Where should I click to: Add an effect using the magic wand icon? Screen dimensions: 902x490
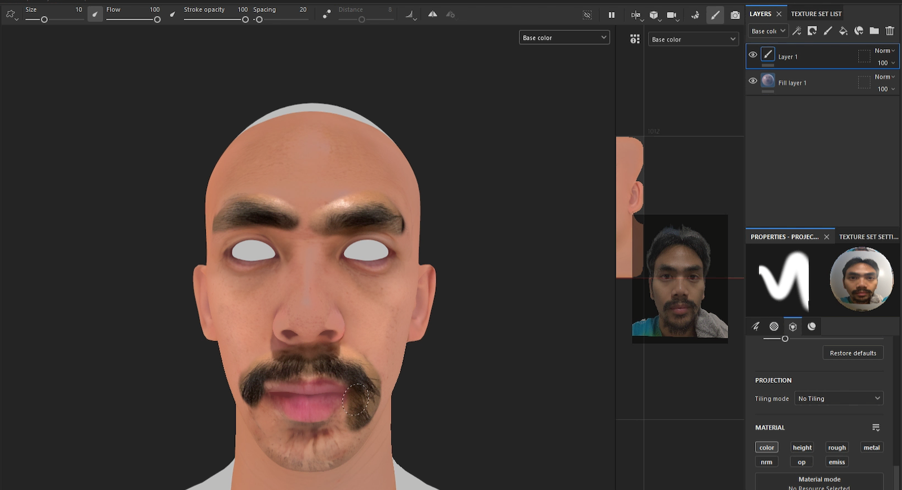[797, 31]
